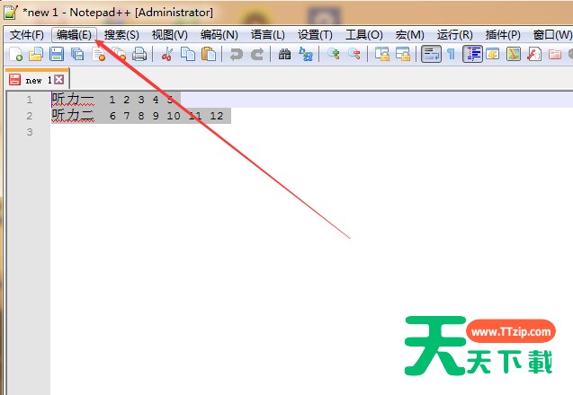Click the text 听力二 on line 2
This screenshot has width=573, height=395.
tap(72, 115)
